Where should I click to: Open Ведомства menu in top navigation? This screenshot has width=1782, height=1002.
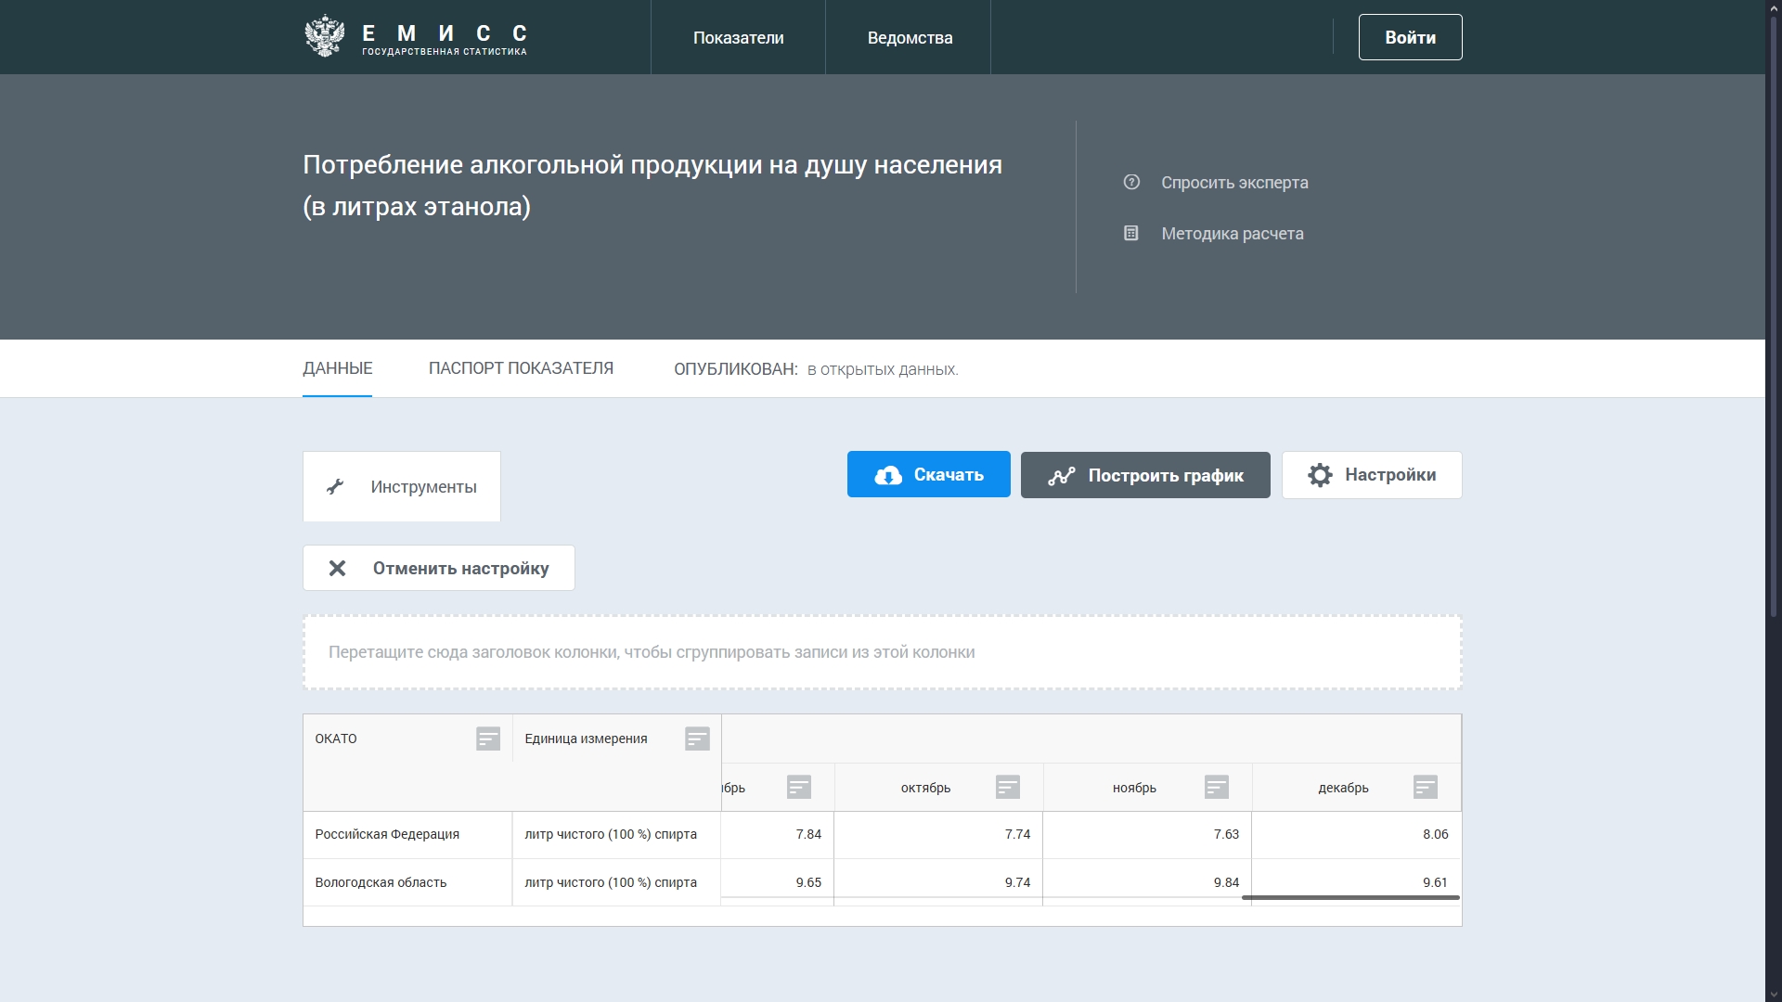[x=910, y=38]
